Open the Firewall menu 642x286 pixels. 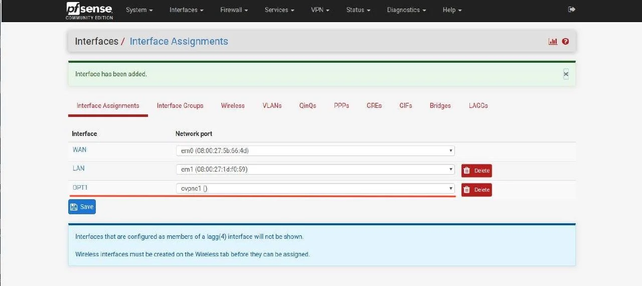[234, 10]
